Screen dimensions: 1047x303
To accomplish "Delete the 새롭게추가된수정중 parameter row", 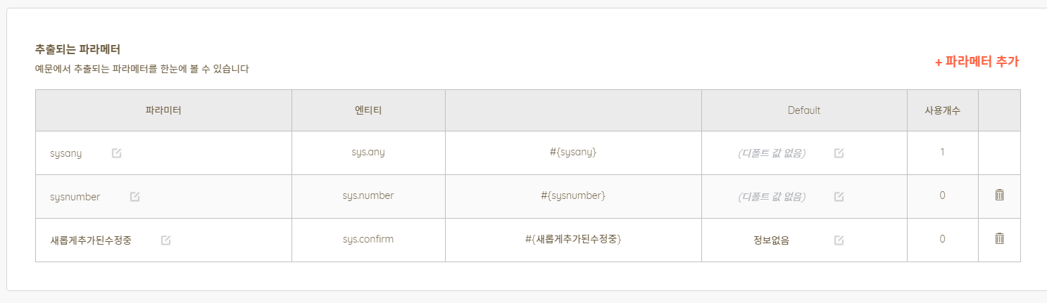I will 999,239.
